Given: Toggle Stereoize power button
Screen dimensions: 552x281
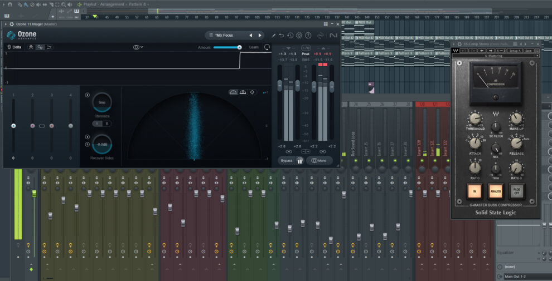Looking at the screenshot, I should click(88, 95).
